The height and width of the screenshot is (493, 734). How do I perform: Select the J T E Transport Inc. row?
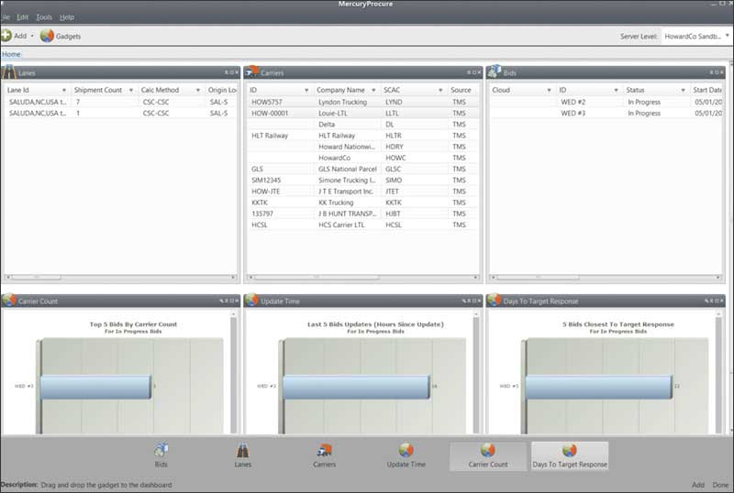pos(363,192)
